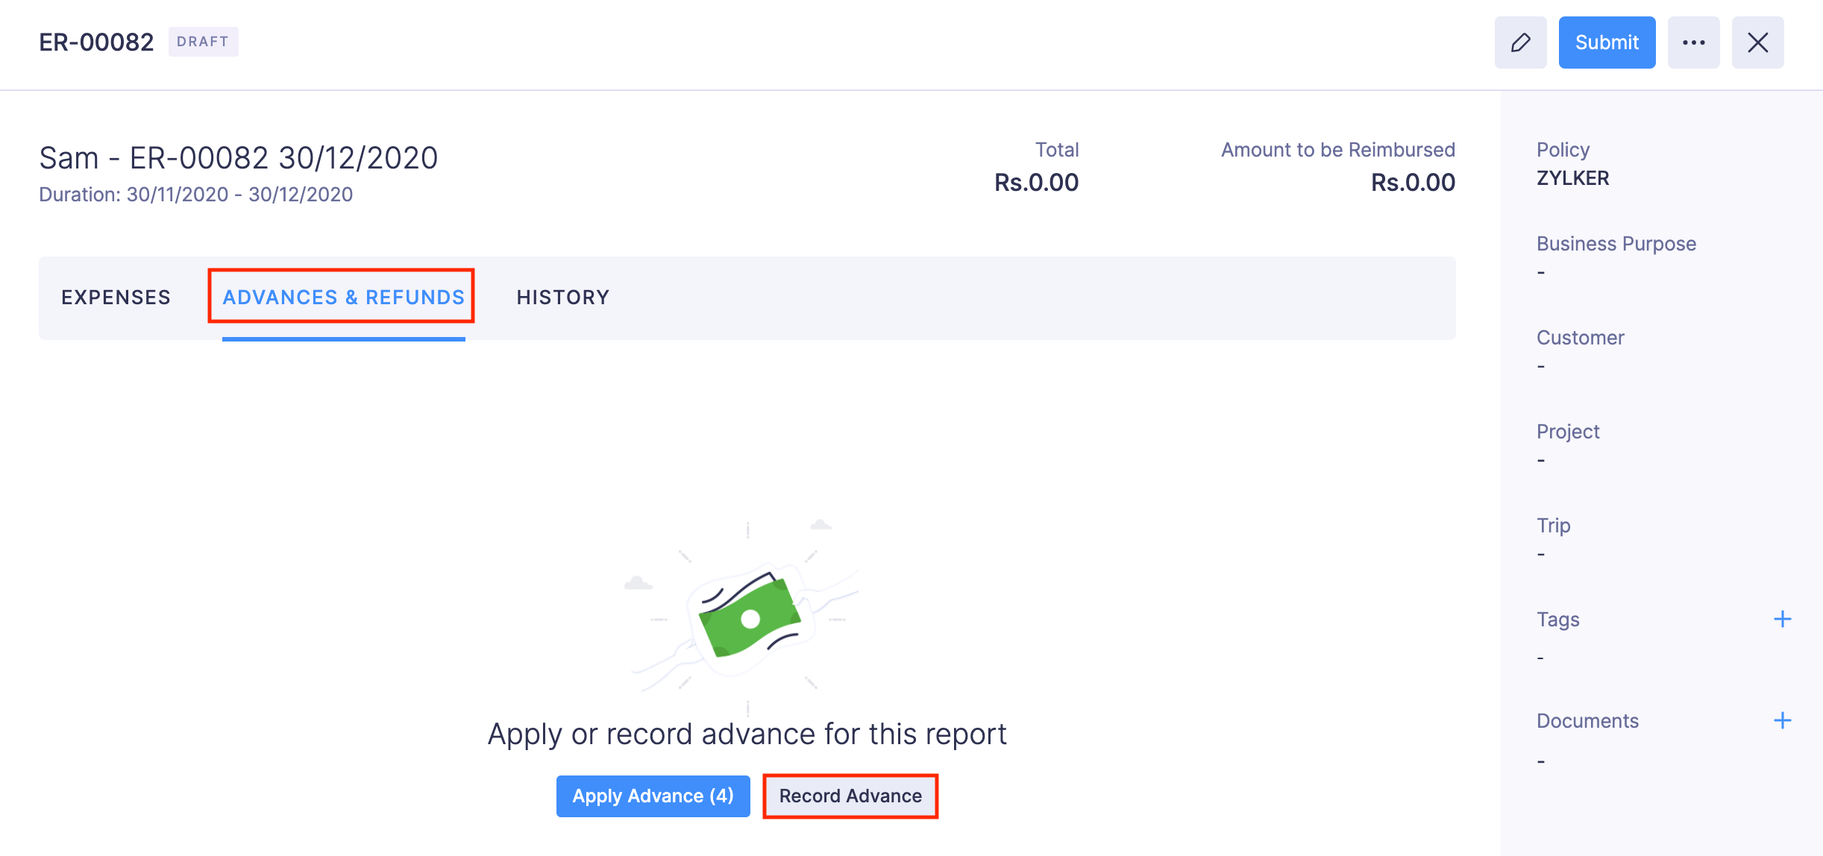Switch to the Expenses tab
Screen dimensions: 1823x856
[x=116, y=298]
